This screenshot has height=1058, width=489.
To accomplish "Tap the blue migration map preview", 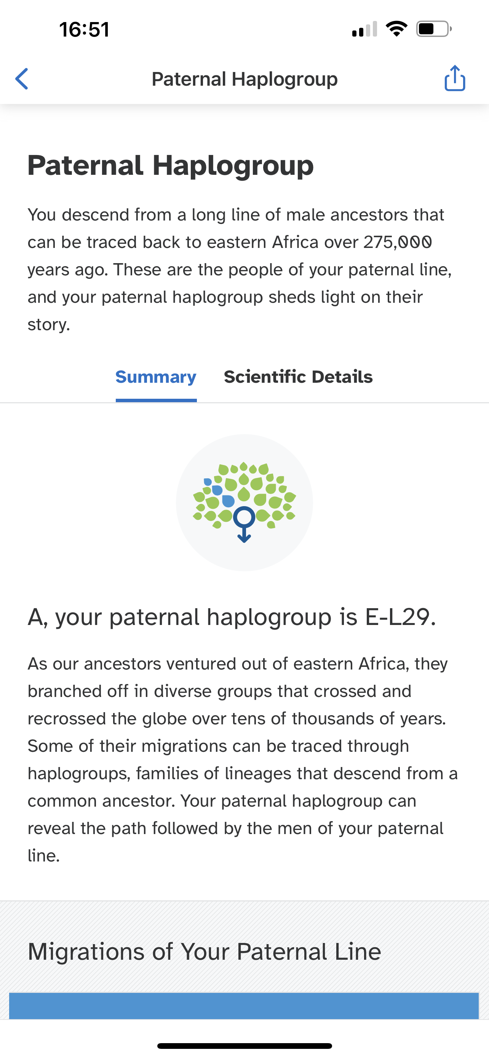I will point(244,1005).
